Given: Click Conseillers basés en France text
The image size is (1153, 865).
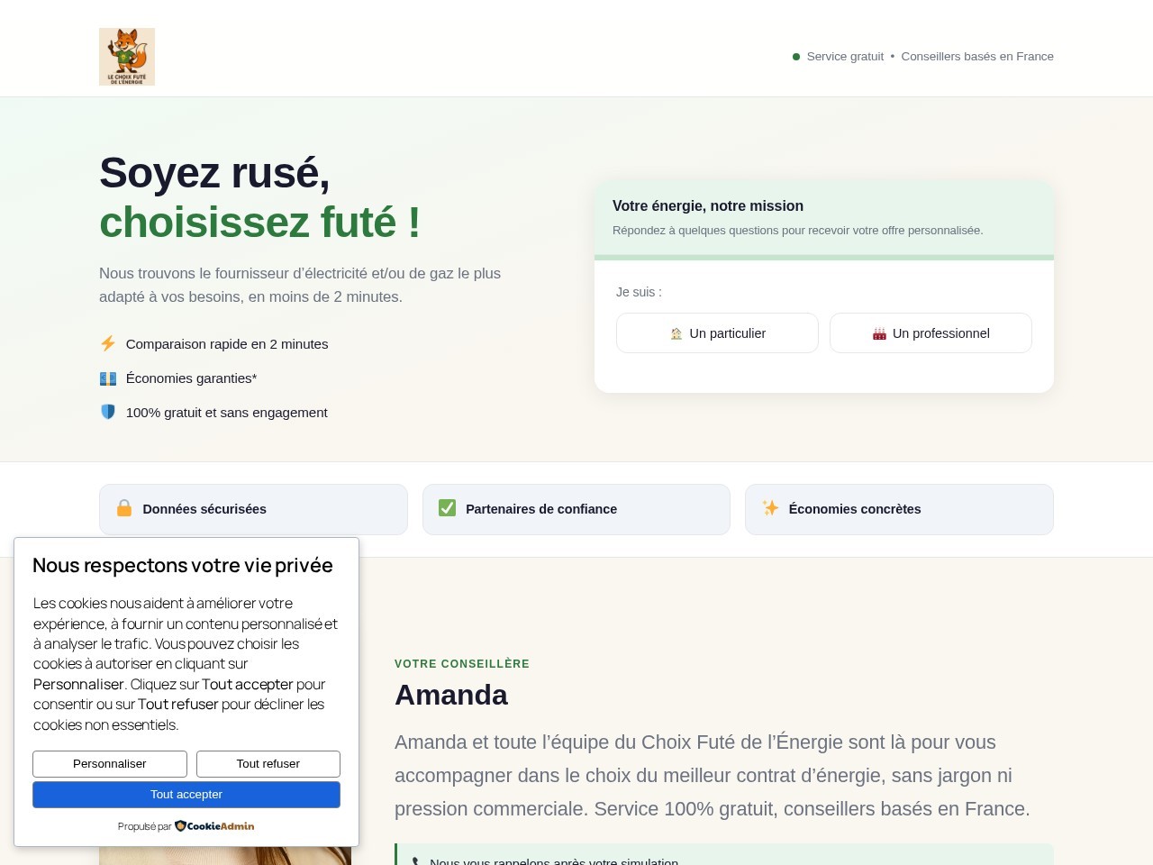Looking at the screenshot, I should coord(977,57).
